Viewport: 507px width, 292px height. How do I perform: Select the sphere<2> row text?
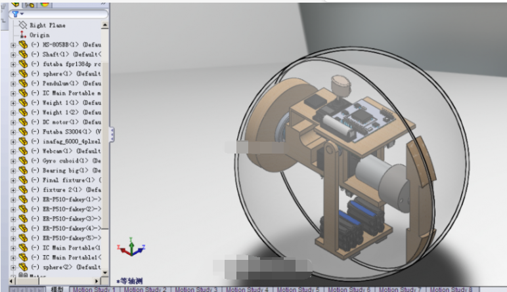66,267
